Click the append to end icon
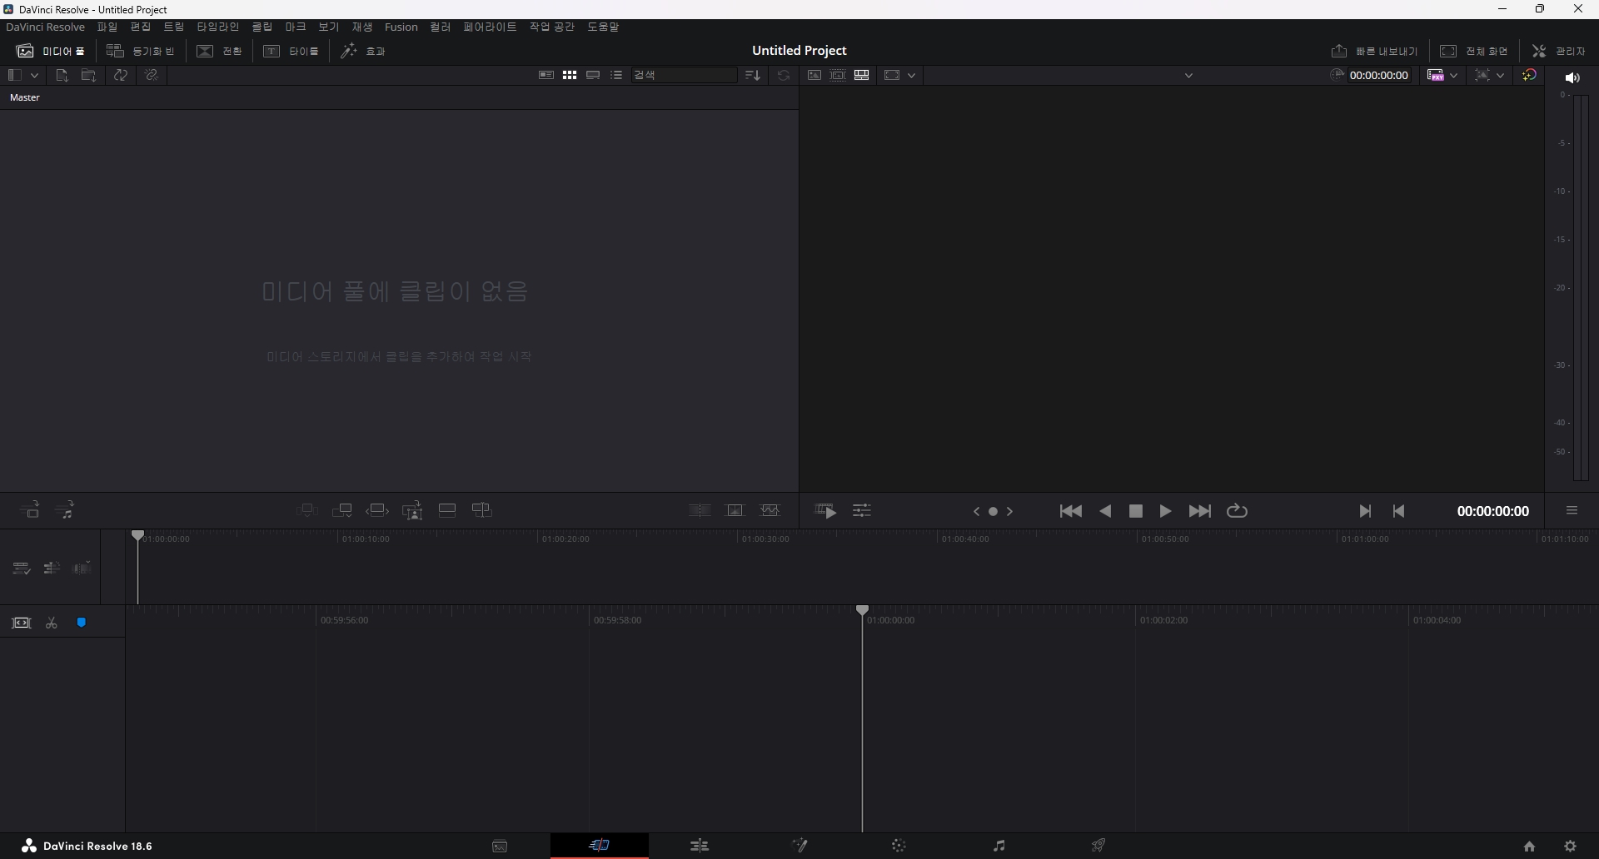The width and height of the screenshot is (1599, 859). point(342,510)
